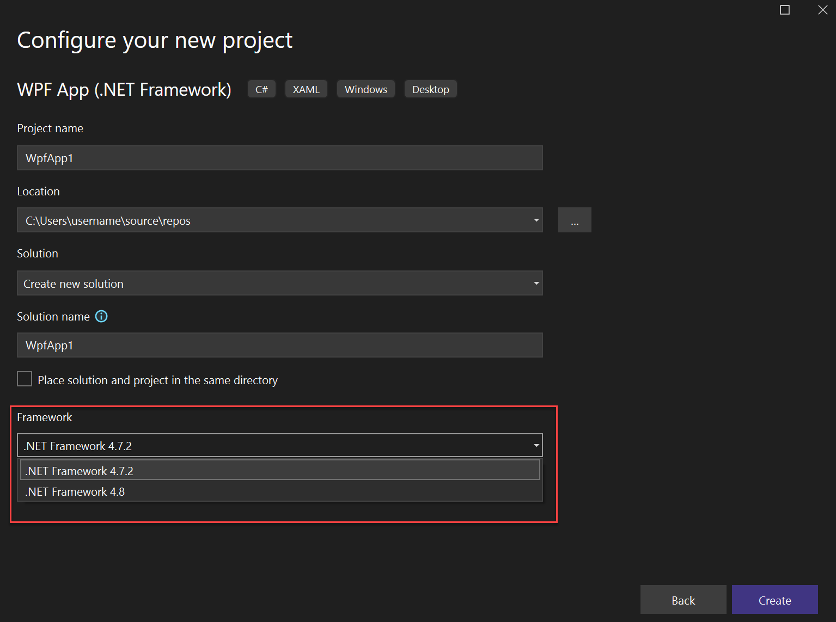This screenshot has width=836, height=622.
Task: Open the Location history dropdown
Action: [536, 220]
